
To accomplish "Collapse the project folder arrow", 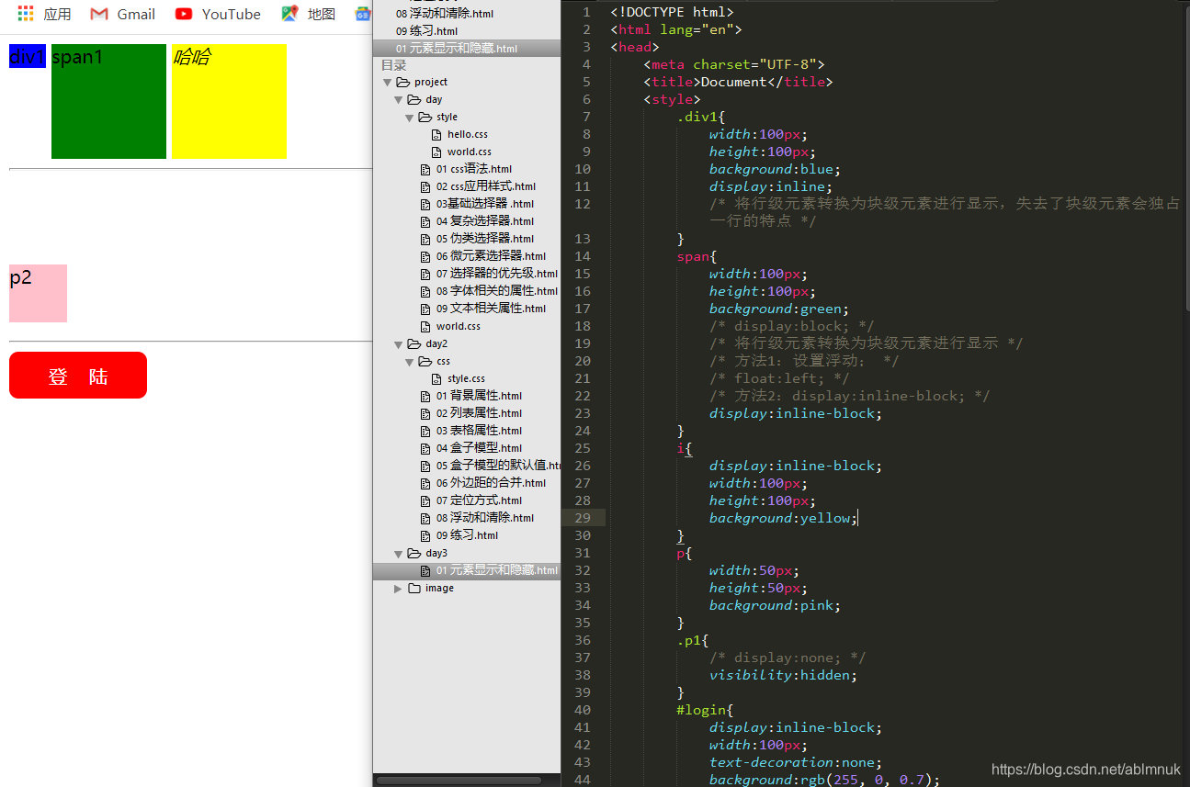I will coord(388,83).
